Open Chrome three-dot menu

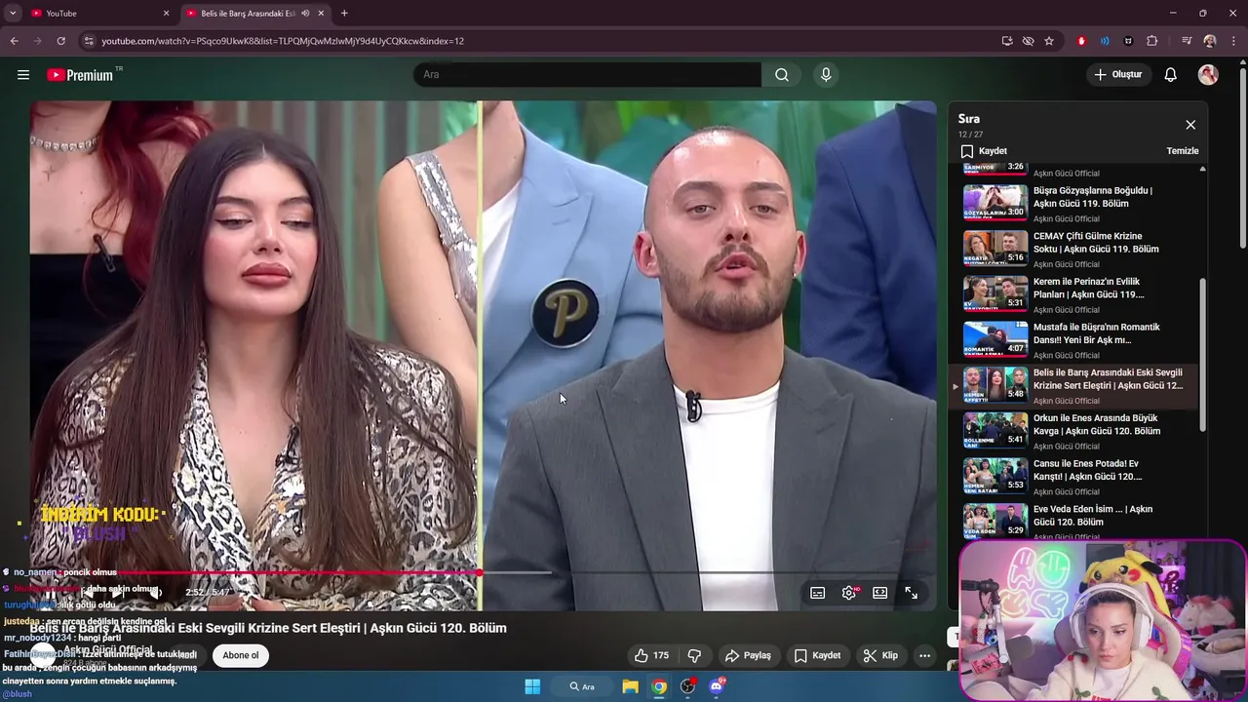click(1233, 41)
